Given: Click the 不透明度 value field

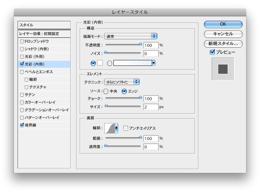Looking at the screenshot, I should pyautogui.click(x=151, y=45).
